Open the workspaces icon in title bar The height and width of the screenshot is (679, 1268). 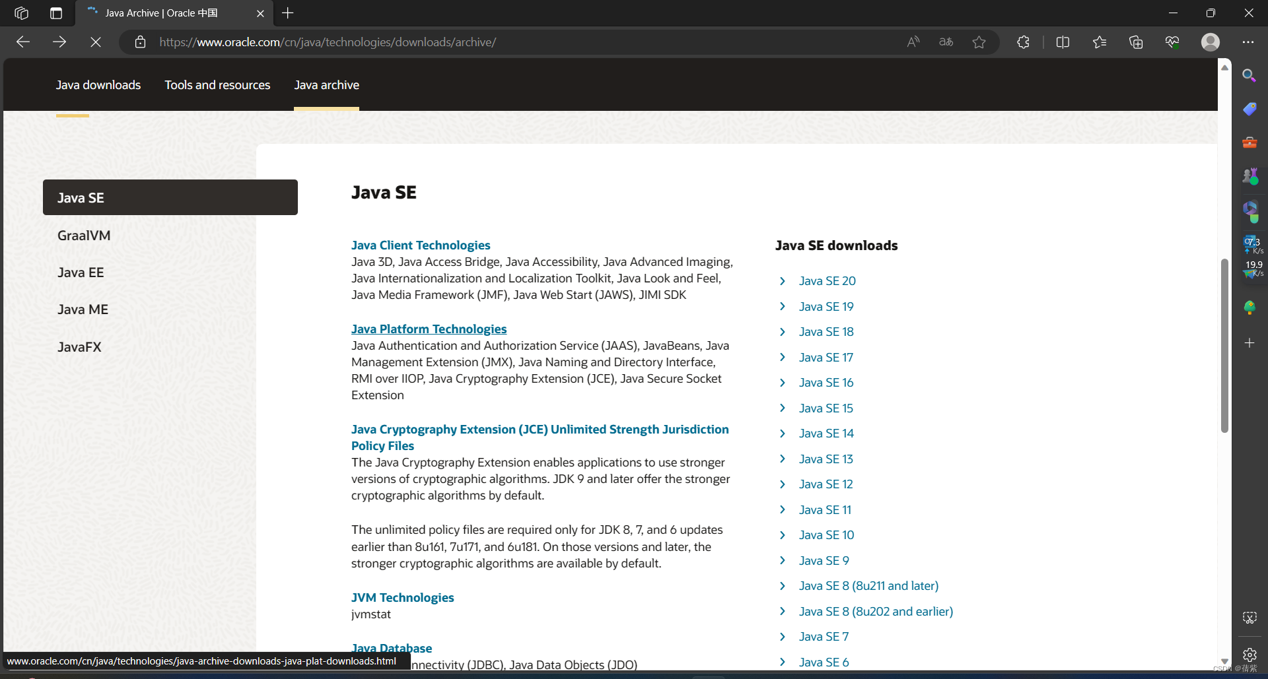(21, 13)
